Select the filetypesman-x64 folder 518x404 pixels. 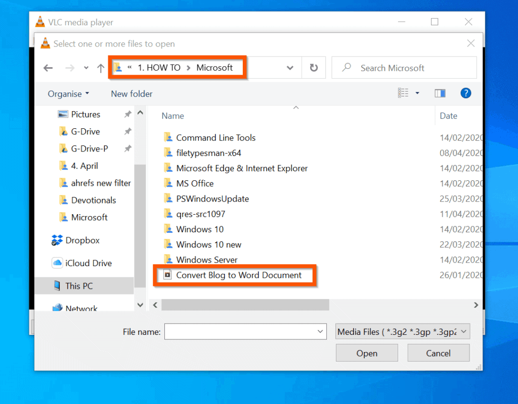coord(208,153)
